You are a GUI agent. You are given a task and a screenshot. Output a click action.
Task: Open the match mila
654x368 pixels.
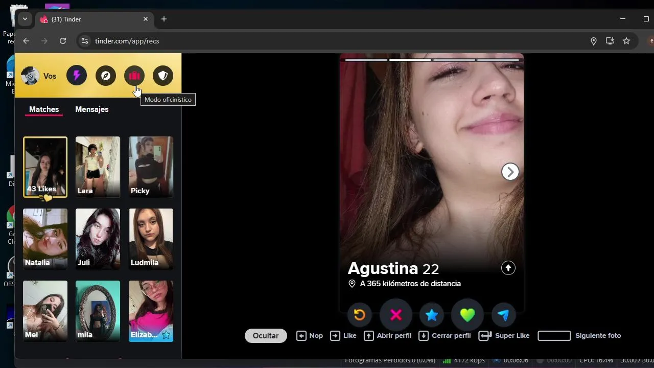coord(98,311)
